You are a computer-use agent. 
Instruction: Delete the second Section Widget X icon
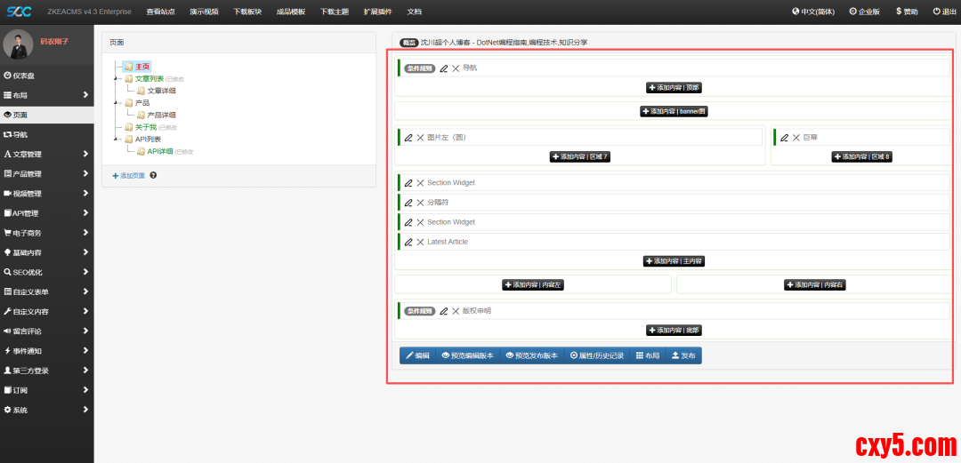420,222
